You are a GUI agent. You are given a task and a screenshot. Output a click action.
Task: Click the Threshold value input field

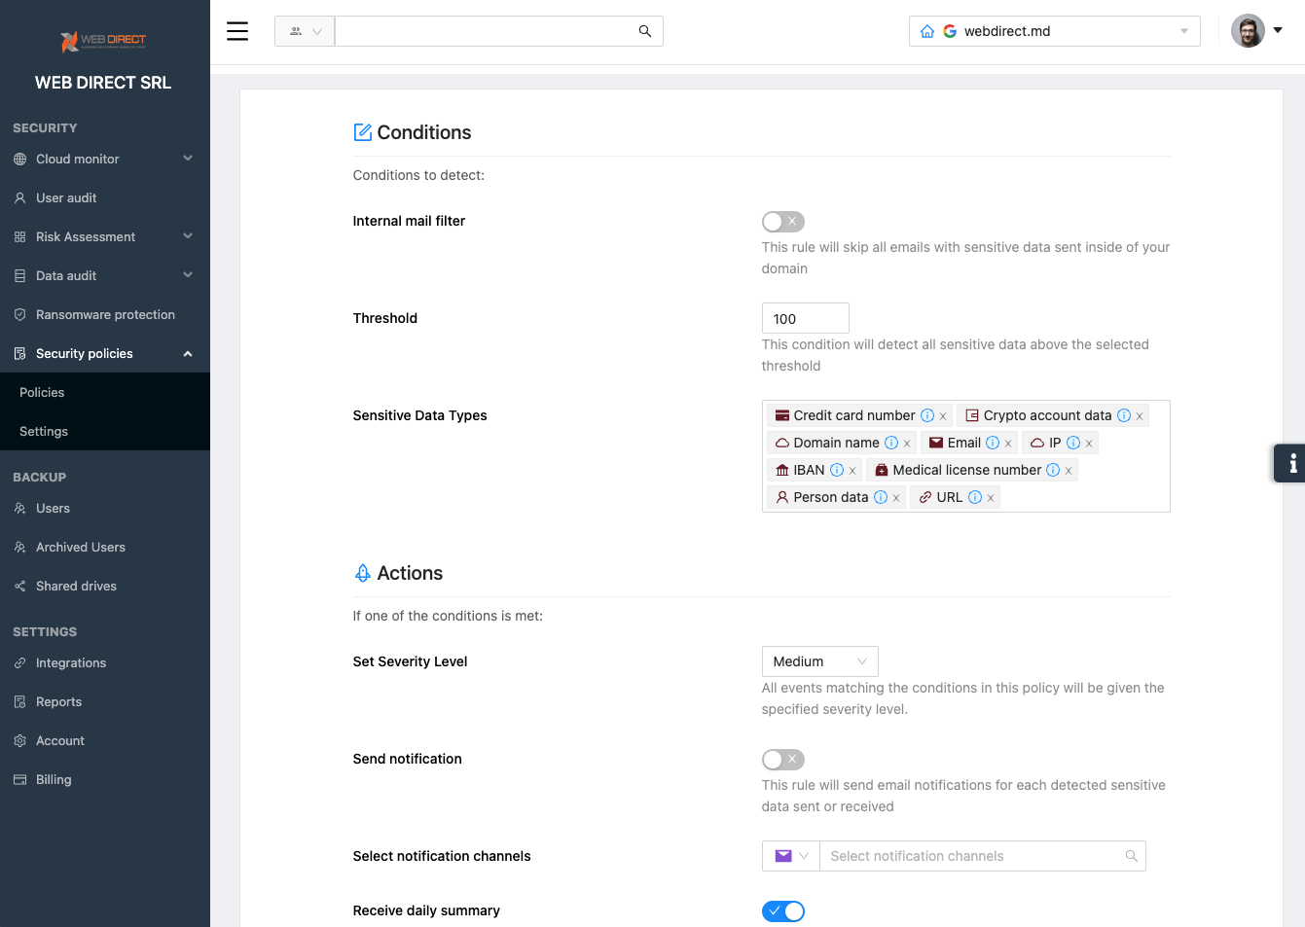coord(805,319)
